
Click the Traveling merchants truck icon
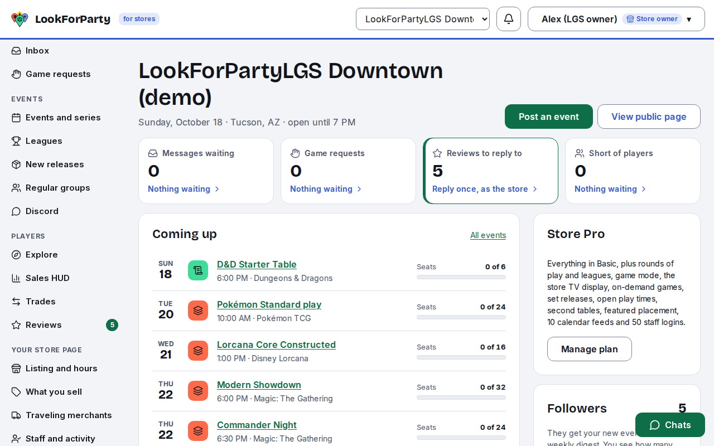coord(16,415)
